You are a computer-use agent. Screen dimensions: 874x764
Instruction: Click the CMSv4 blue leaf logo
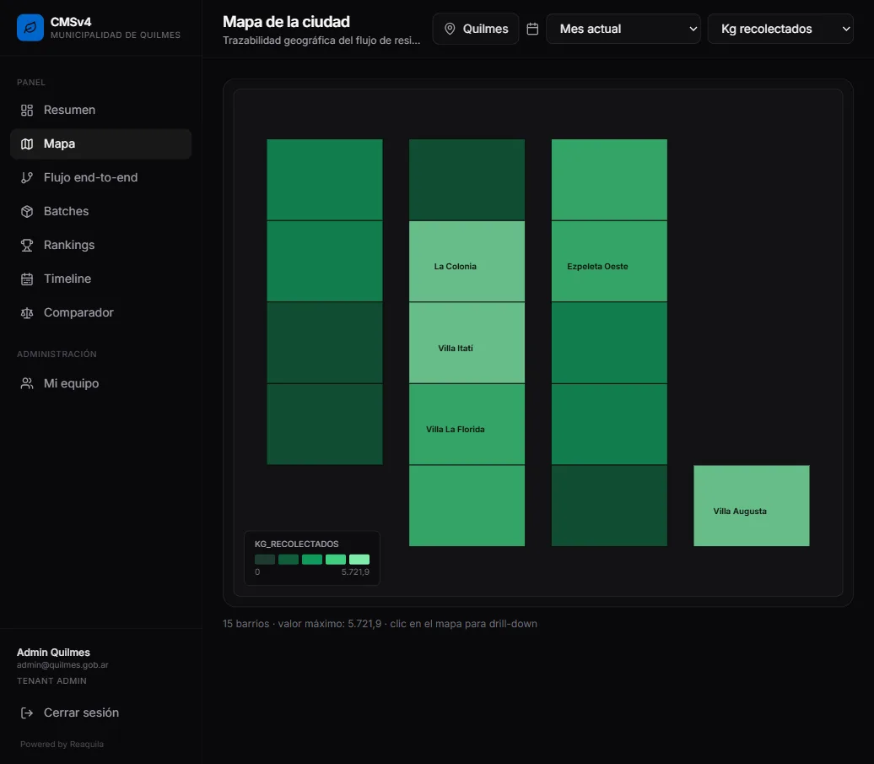pyautogui.click(x=30, y=28)
